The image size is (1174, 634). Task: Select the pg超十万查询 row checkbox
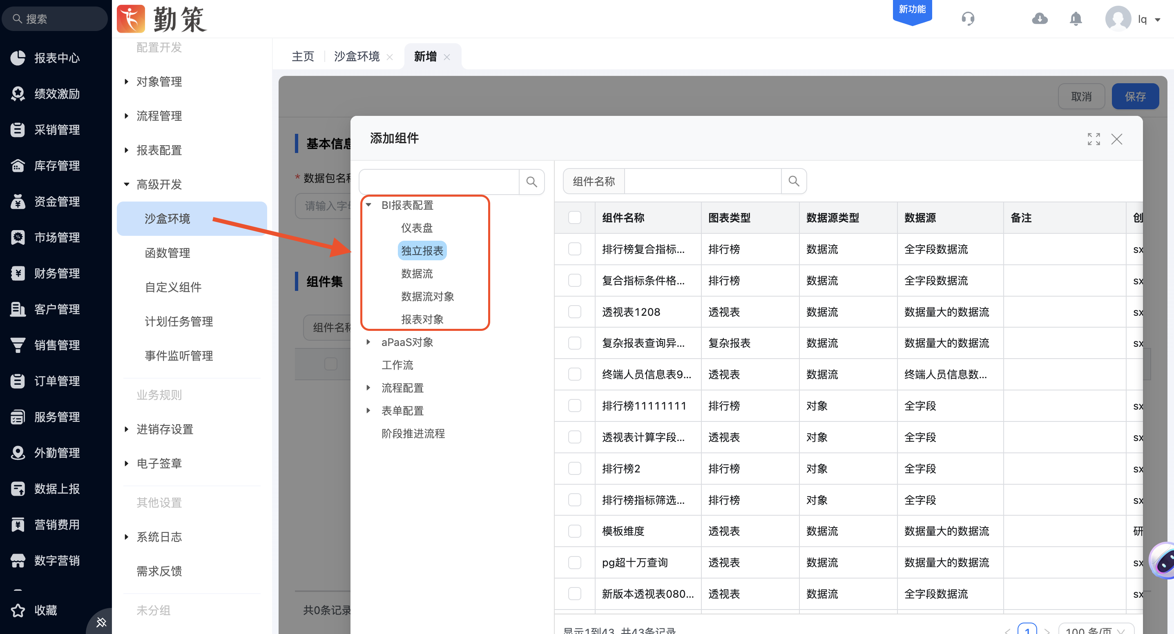(574, 563)
